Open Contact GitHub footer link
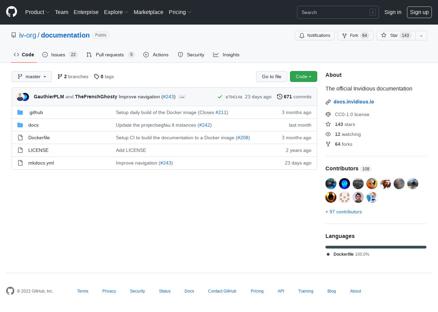 (222, 291)
